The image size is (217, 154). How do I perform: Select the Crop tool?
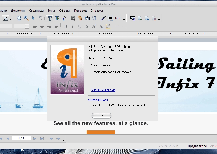(73, 18)
